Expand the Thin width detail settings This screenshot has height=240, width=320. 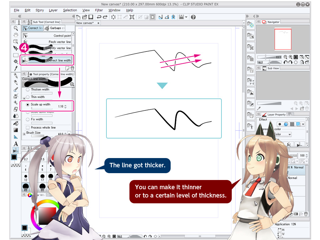(24, 98)
